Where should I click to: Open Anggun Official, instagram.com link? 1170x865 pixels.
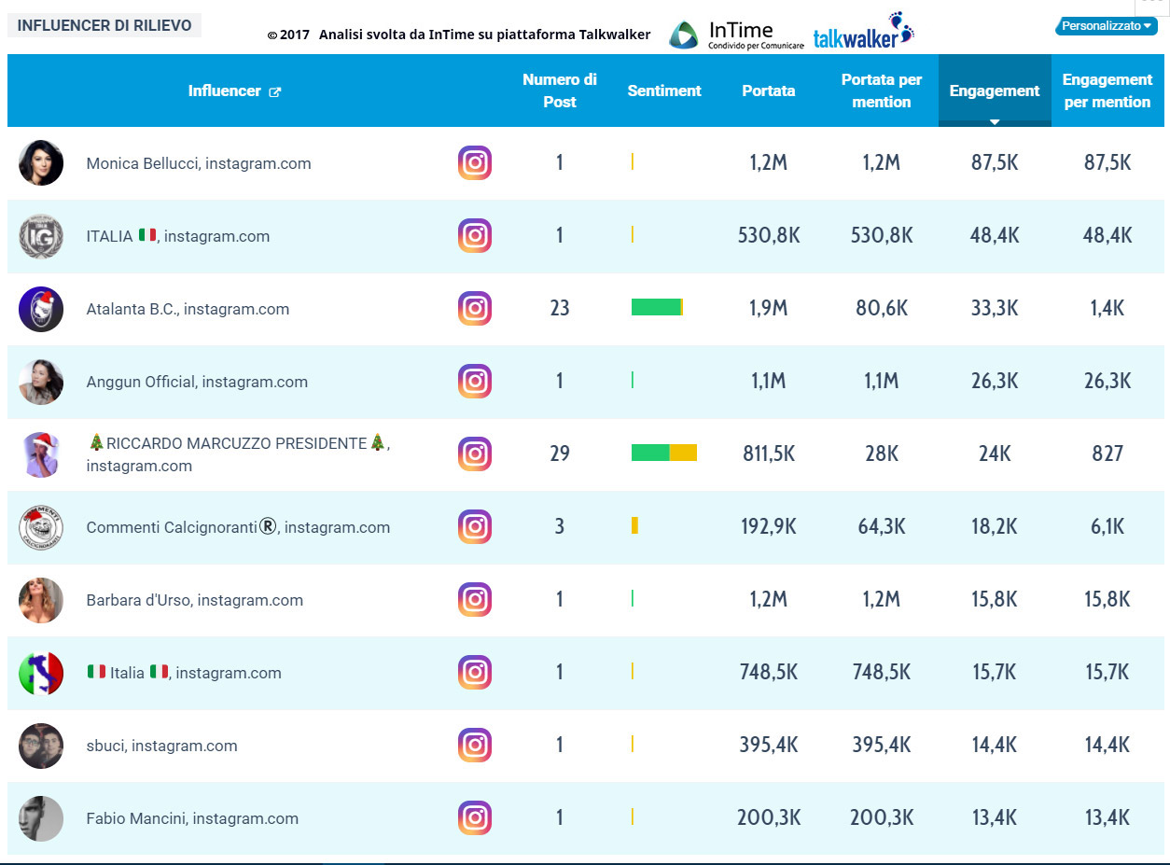coord(197,382)
